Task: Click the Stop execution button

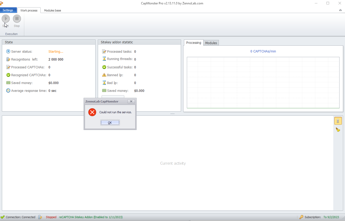Action: point(17,19)
